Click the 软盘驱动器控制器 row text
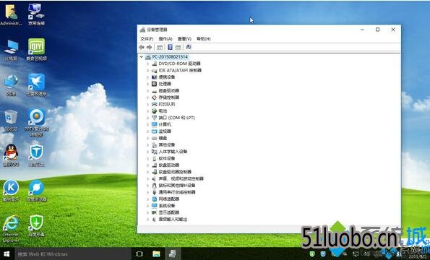 tap(175, 172)
